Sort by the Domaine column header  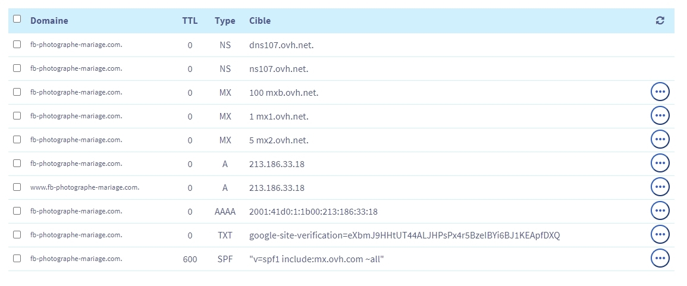pyautogui.click(x=49, y=21)
